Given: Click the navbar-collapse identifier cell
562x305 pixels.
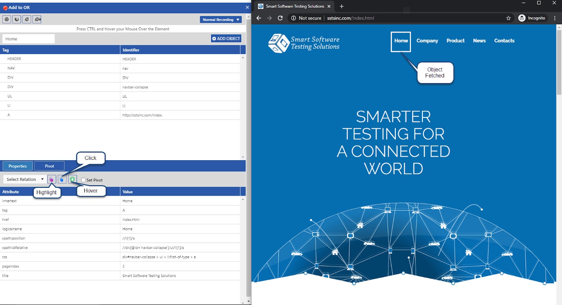Looking at the screenshot, I should click(180, 87).
